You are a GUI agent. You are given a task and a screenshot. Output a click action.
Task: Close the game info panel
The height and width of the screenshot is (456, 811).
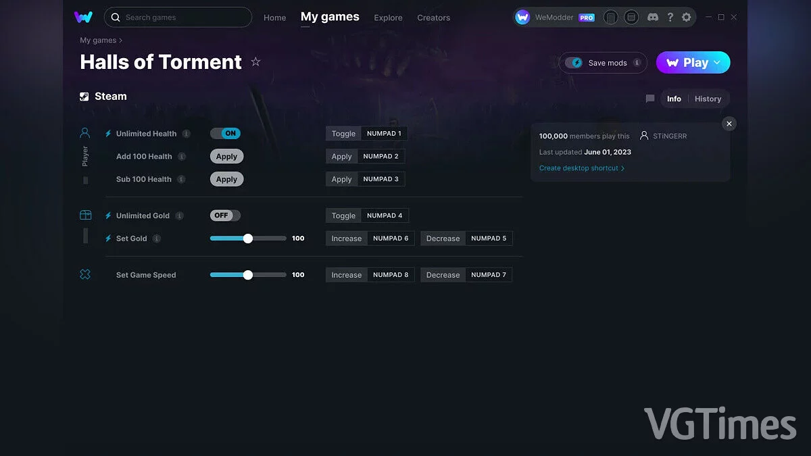(729, 124)
